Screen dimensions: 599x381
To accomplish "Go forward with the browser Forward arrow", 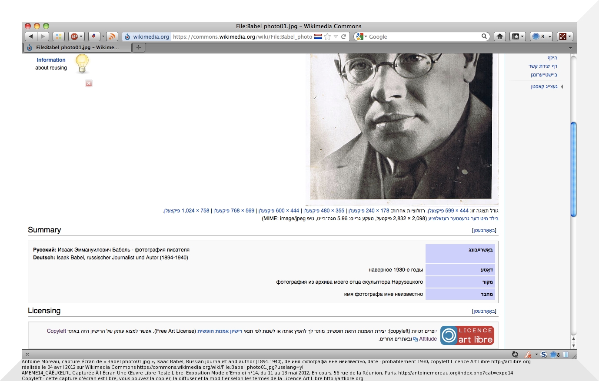I will [x=43, y=36].
